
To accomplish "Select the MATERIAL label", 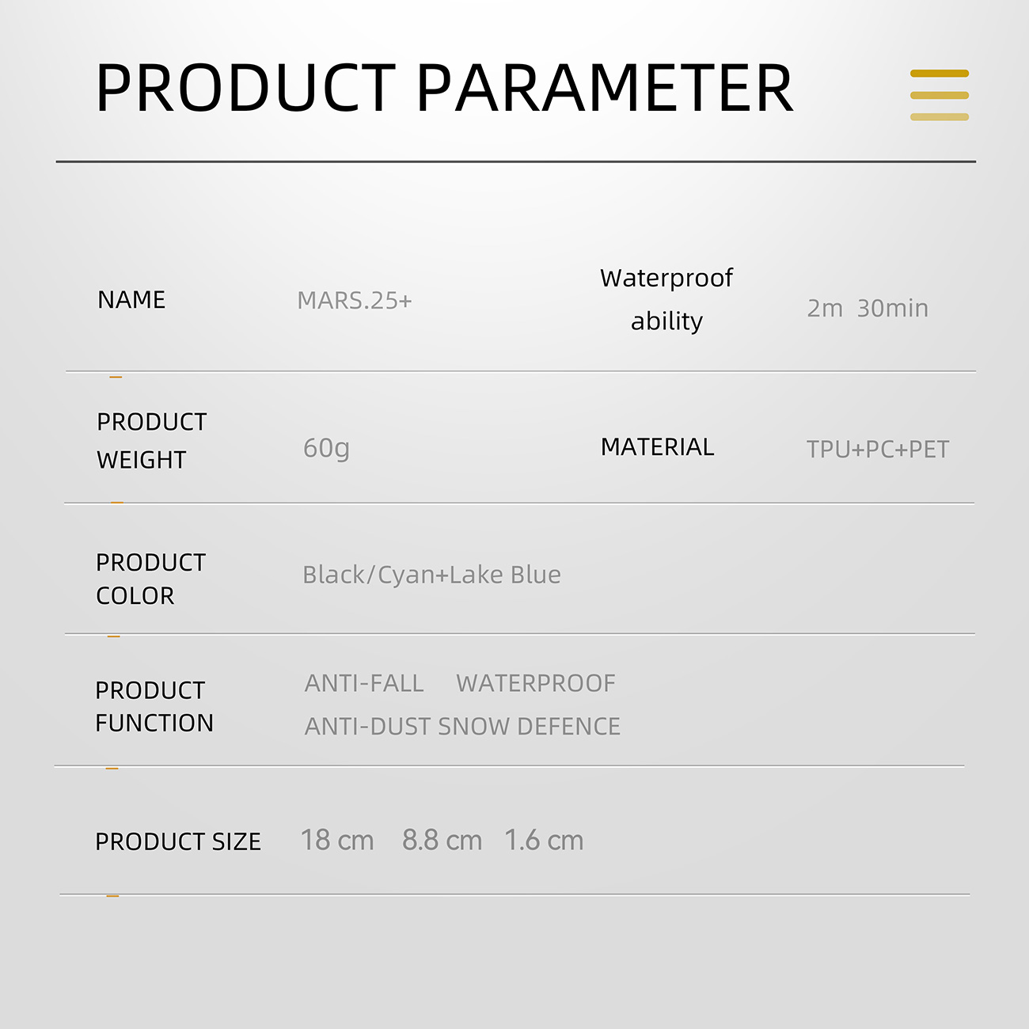I will tap(657, 447).
